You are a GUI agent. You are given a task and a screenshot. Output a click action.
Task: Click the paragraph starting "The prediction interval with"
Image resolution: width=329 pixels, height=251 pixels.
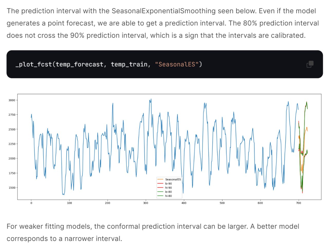pyautogui.click(x=162, y=23)
